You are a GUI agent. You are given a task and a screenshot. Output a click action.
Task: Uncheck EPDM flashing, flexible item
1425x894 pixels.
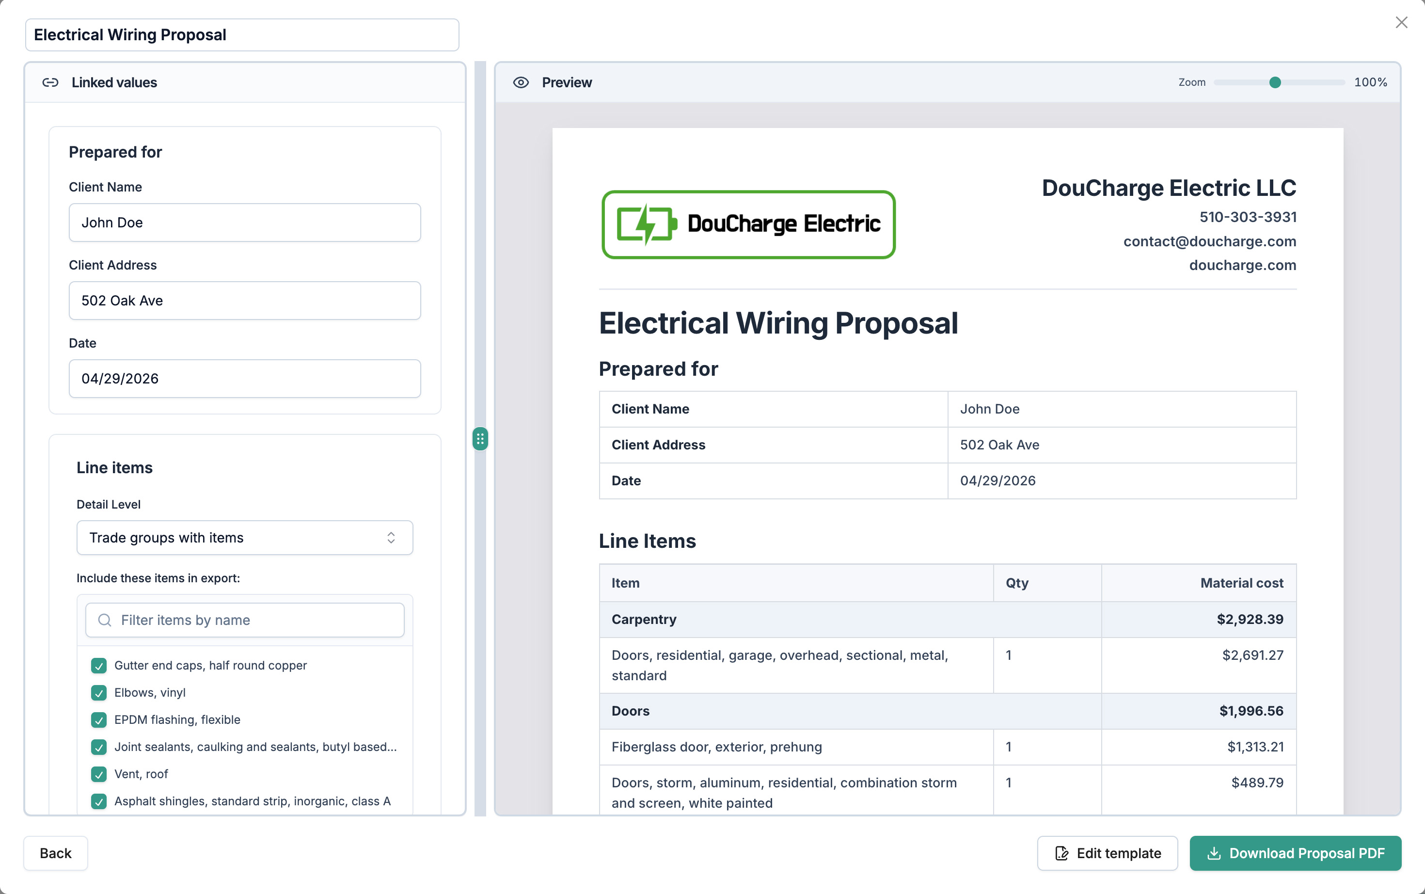[x=99, y=719]
